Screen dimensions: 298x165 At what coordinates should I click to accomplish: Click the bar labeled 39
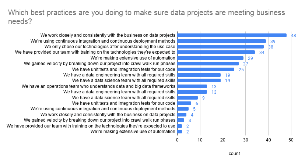(x=222, y=41)
